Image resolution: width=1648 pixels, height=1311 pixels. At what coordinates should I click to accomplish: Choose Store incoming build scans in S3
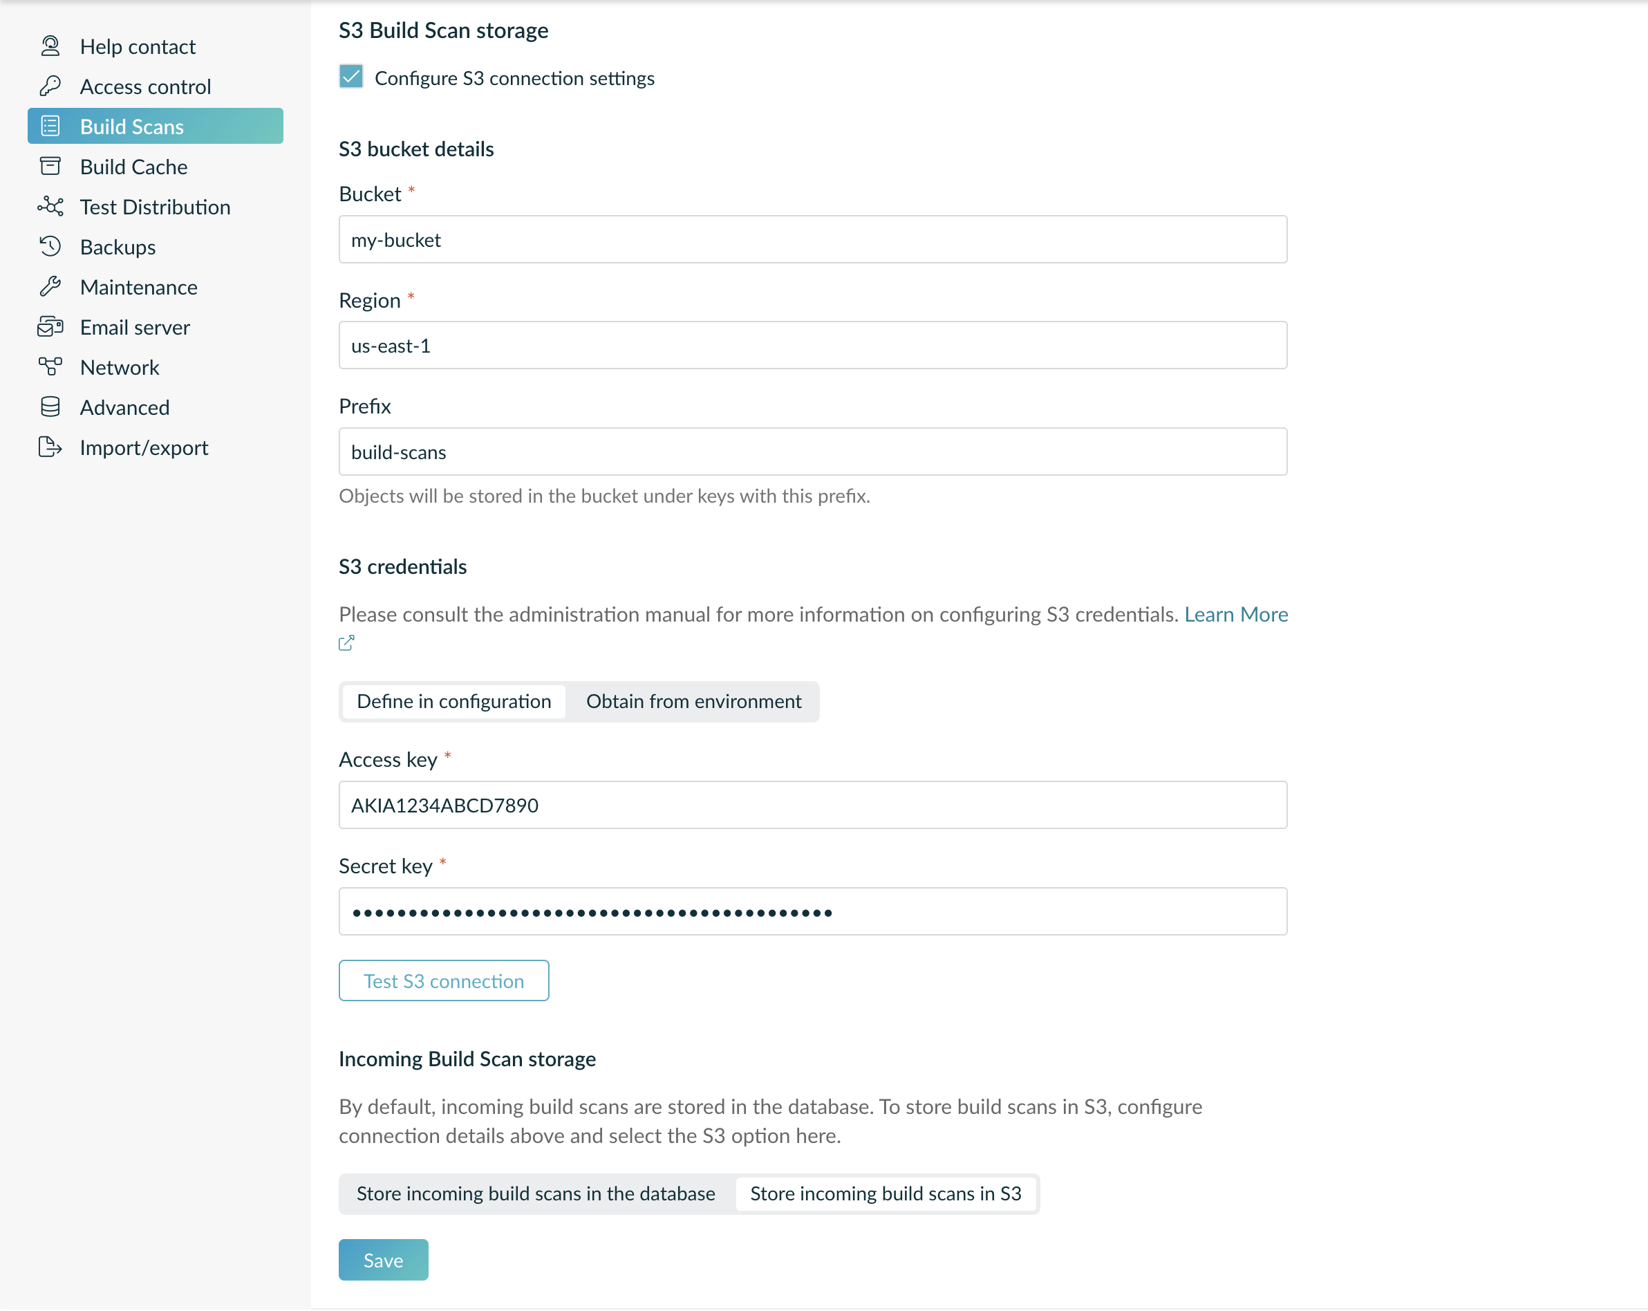(x=885, y=1193)
